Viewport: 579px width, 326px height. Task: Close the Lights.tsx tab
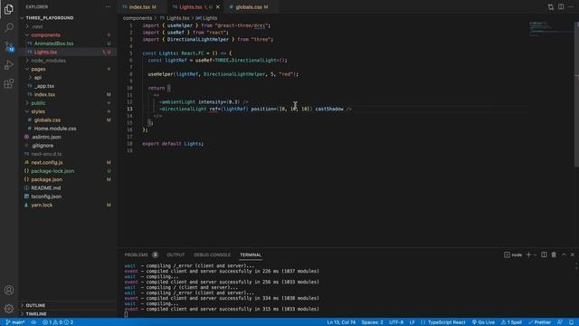click(x=217, y=7)
